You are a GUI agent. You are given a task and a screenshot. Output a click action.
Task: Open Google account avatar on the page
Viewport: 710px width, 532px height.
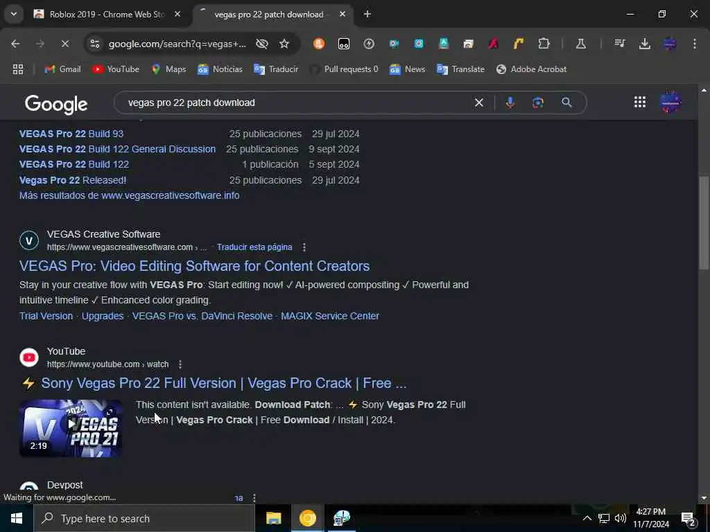coord(670,103)
